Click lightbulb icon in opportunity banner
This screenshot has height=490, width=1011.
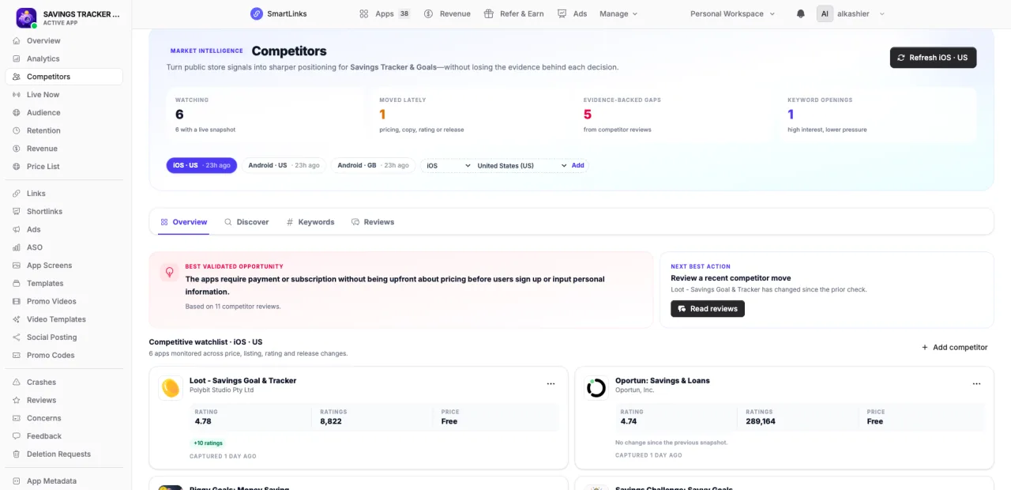click(169, 272)
